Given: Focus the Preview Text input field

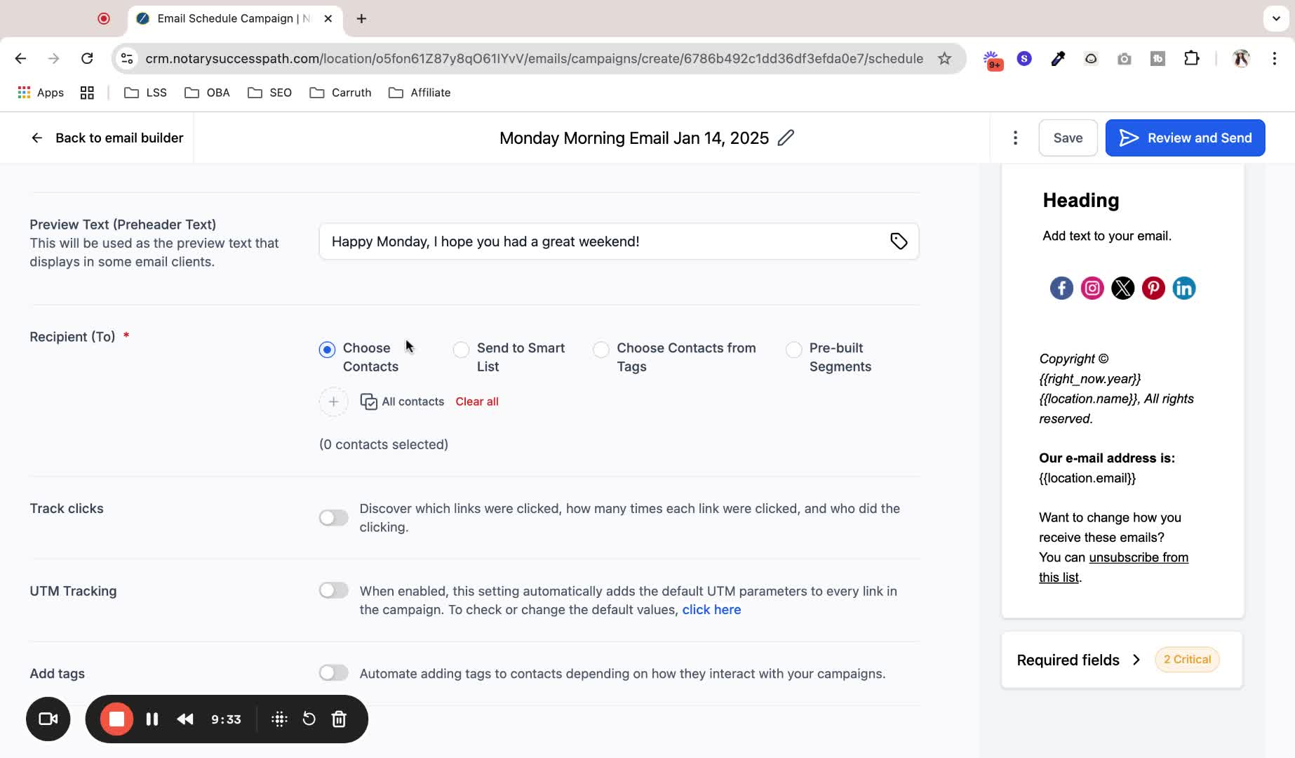Looking at the screenshot, I should 619,241.
